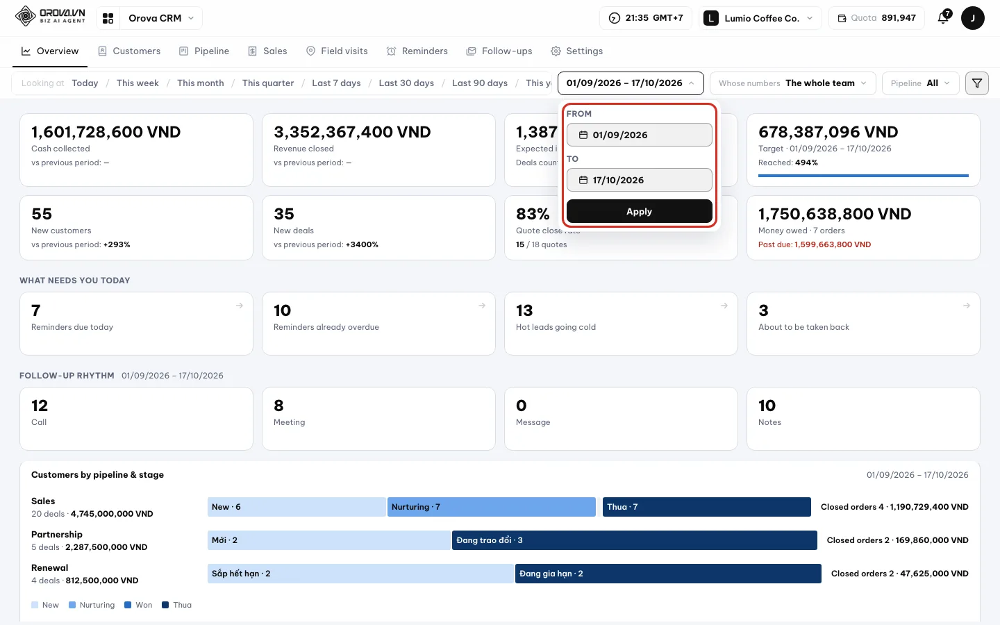This screenshot has height=625, width=1000.
Task: Click the filter funnel icon
Action: pyautogui.click(x=977, y=83)
